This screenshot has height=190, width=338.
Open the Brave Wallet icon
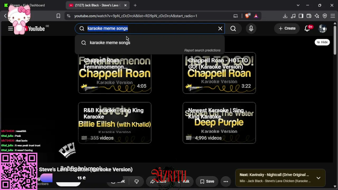[x=309, y=16]
